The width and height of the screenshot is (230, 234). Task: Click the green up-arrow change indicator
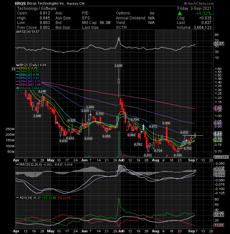[x=180, y=13]
